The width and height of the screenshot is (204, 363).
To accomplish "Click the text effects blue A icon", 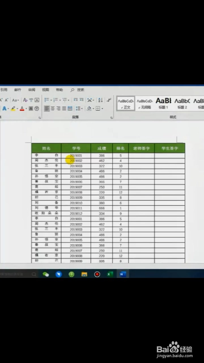I will coord(4,108).
